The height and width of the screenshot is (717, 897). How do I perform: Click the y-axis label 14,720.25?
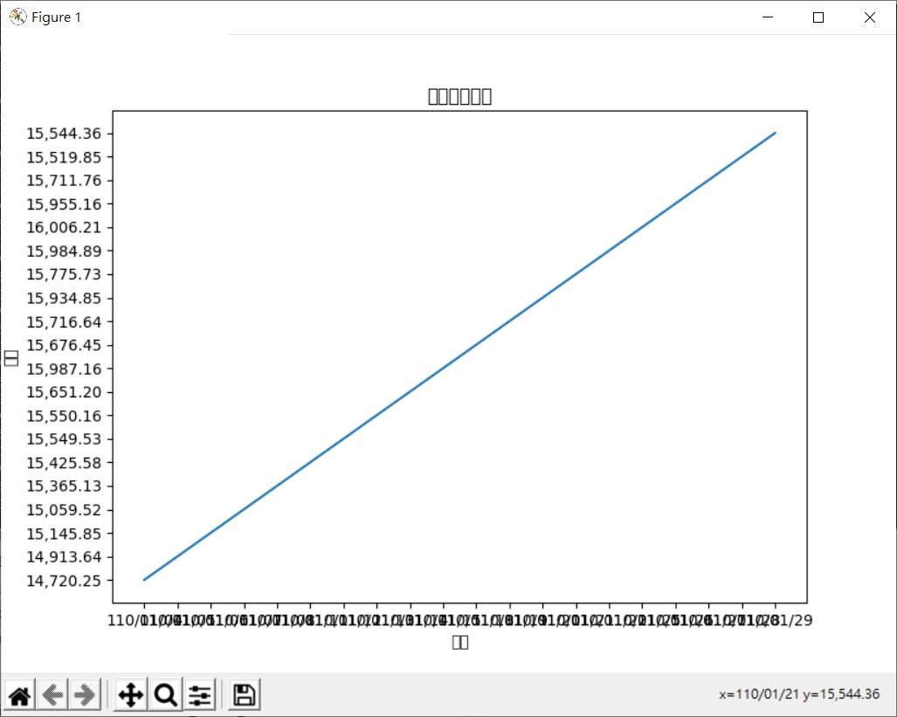(x=64, y=581)
